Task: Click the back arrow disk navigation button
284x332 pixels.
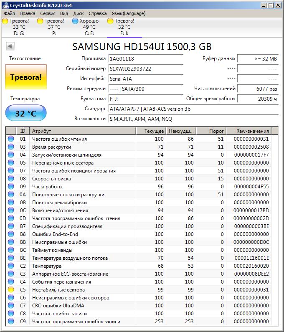Action: pos(10,46)
